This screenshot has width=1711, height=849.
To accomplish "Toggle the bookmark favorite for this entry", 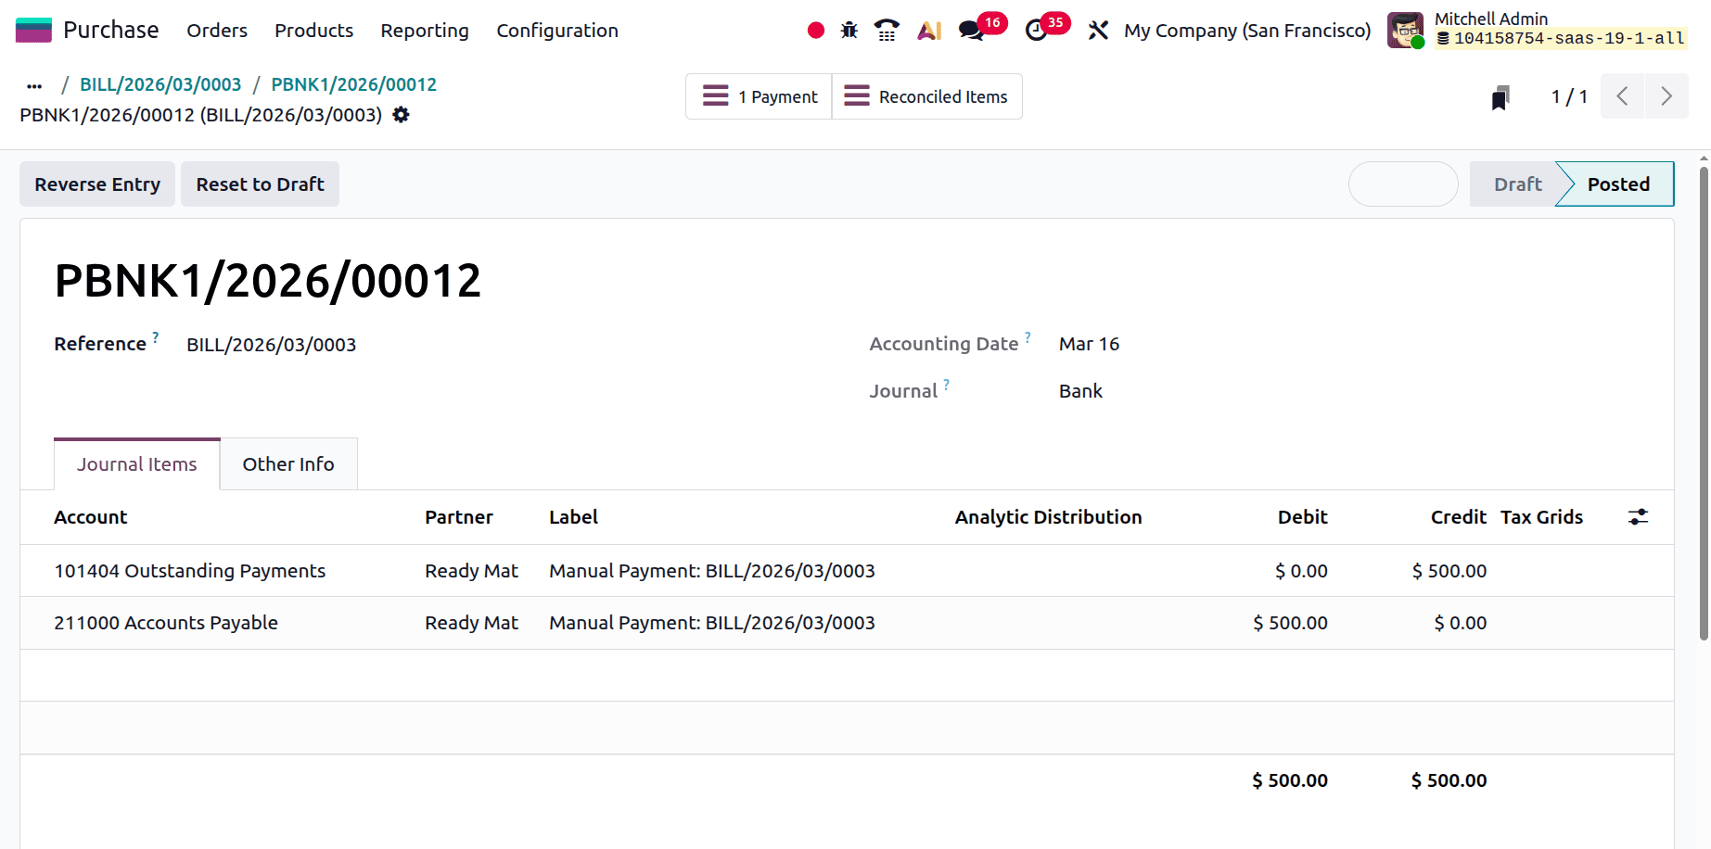I will [x=1501, y=96].
